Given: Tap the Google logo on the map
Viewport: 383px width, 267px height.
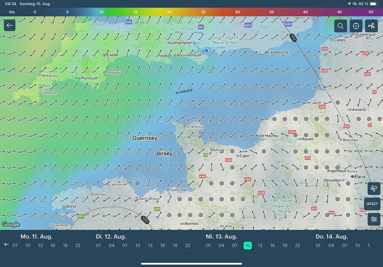Looking at the screenshot, I should pyautogui.click(x=11, y=224).
